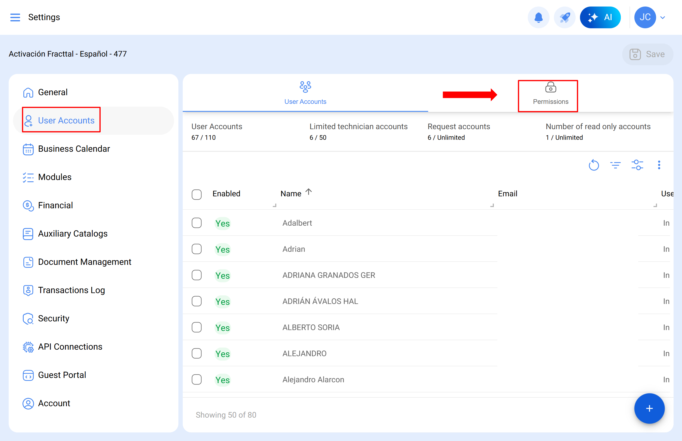This screenshot has height=441, width=682.
Task: Check the select-all header checkbox
Action: [197, 194]
